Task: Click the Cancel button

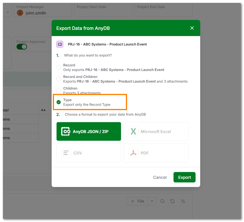Action: (x=160, y=177)
